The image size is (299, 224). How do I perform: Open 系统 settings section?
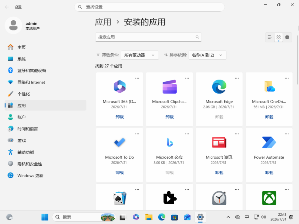[45, 59]
